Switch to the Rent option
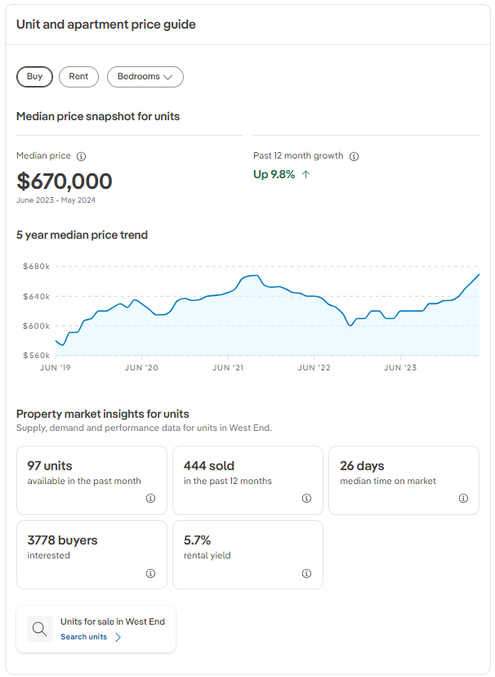This screenshot has width=495, height=677. (x=78, y=77)
